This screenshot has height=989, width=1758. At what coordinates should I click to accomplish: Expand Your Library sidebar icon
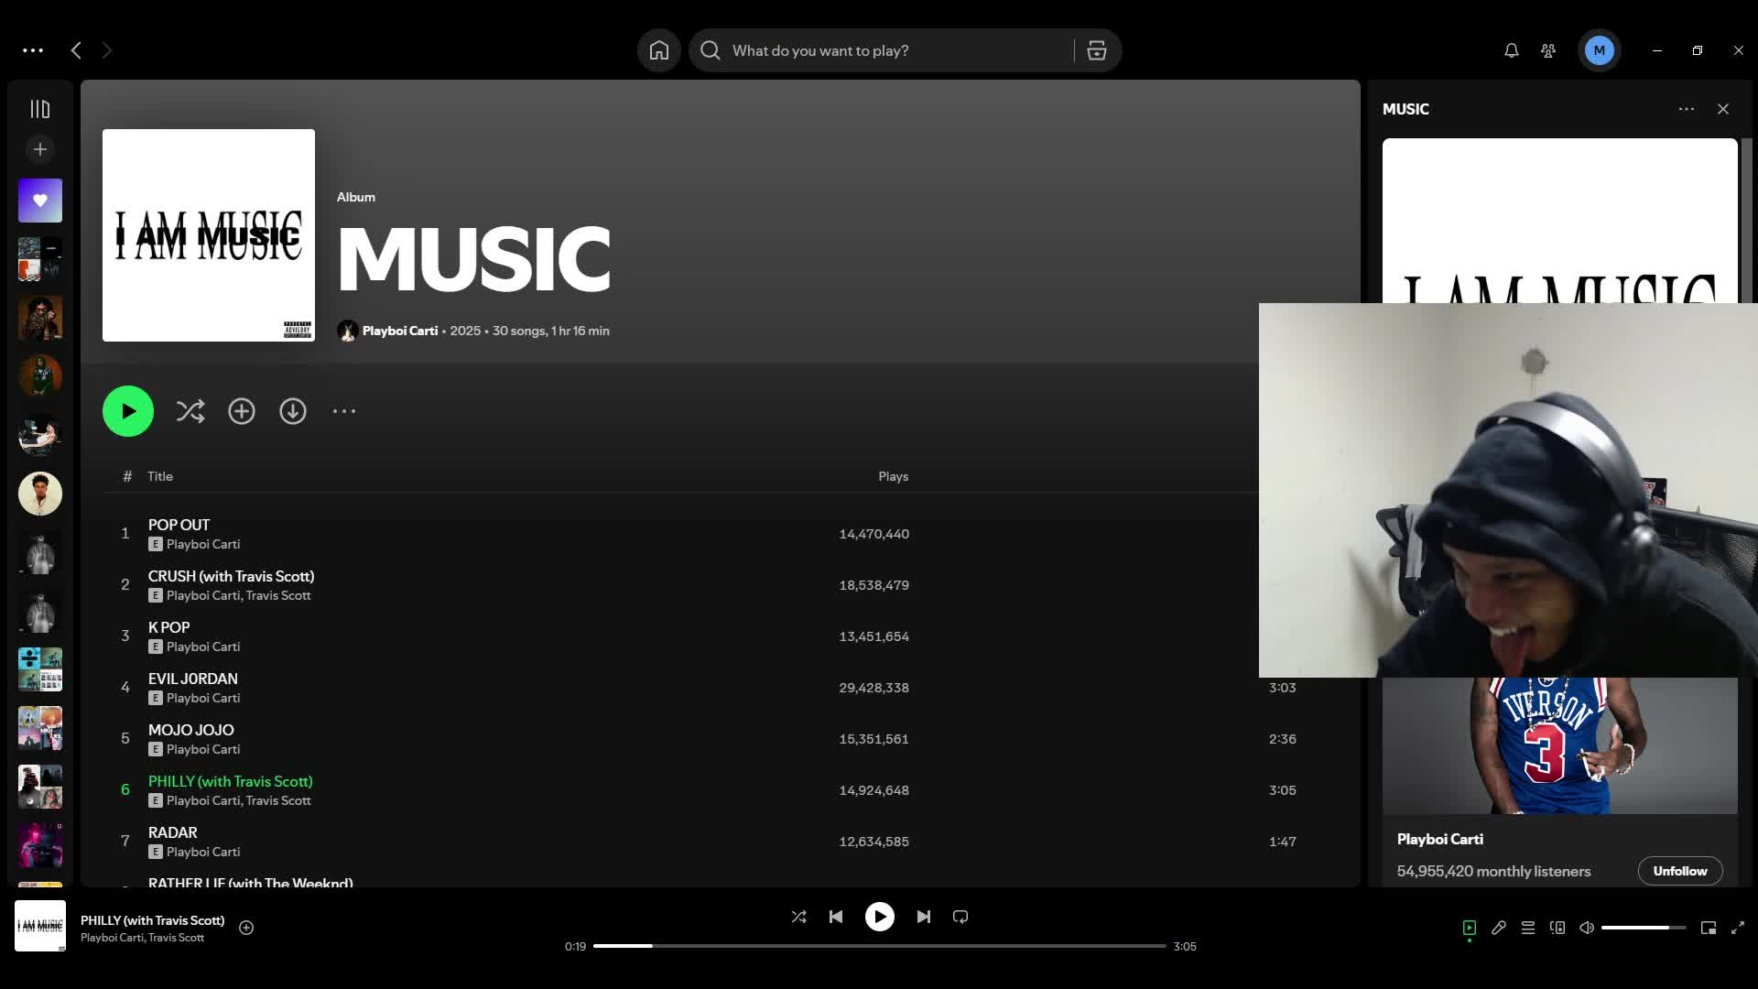pos(40,109)
